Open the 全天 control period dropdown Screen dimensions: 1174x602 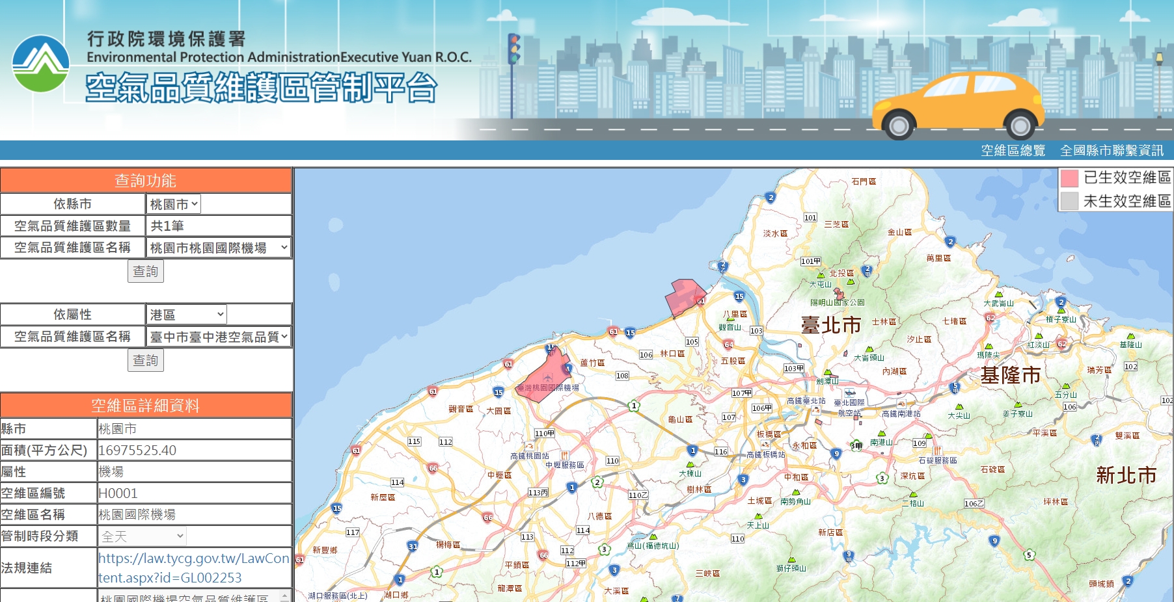tap(143, 536)
